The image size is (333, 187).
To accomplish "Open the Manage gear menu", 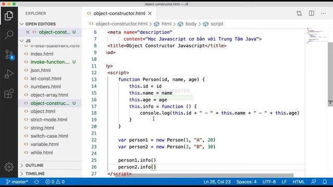I will point(9,167).
